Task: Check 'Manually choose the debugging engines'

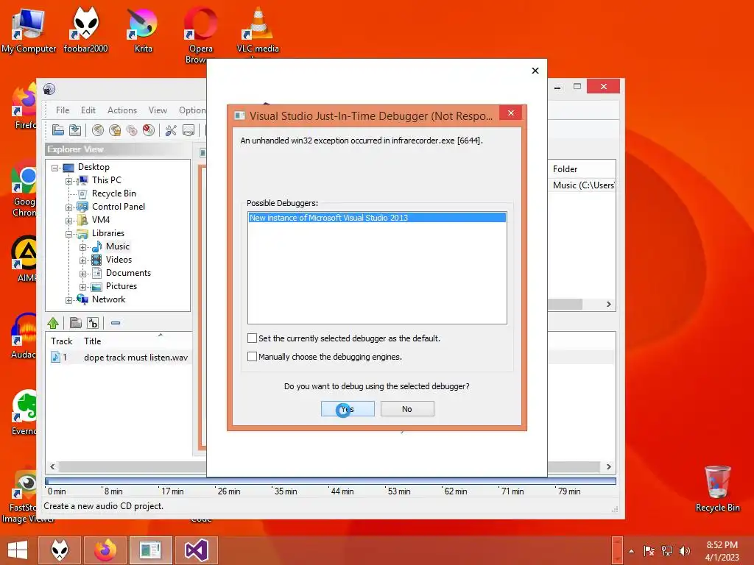Action: coord(252,357)
